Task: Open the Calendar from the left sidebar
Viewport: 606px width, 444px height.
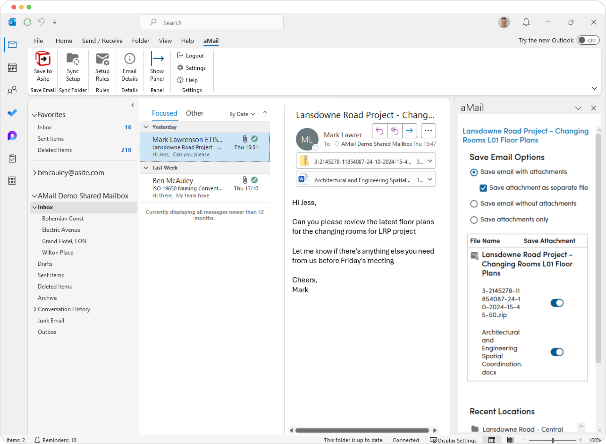Action: pyautogui.click(x=12, y=67)
